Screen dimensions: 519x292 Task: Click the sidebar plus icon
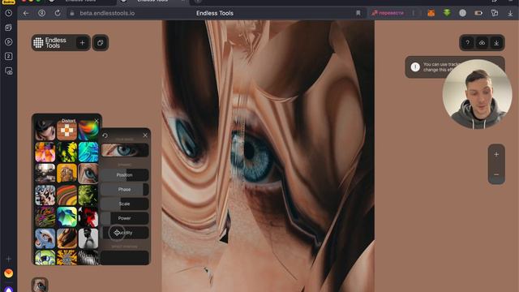click(x=9, y=259)
